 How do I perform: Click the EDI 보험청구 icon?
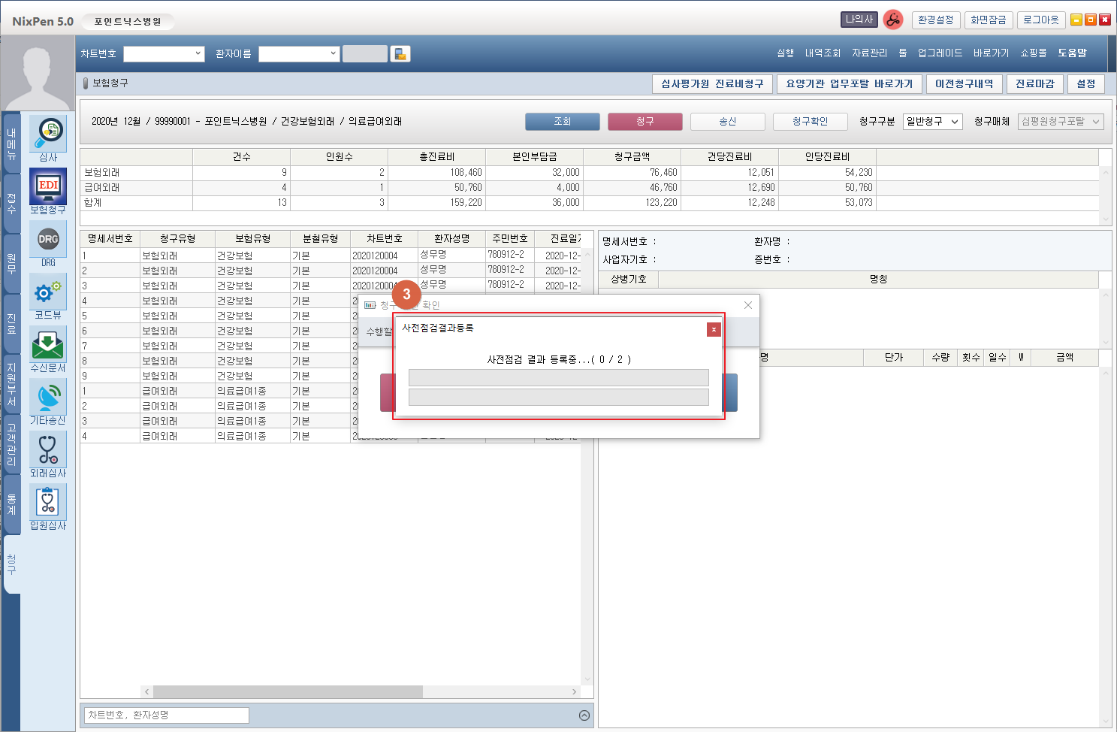click(48, 186)
